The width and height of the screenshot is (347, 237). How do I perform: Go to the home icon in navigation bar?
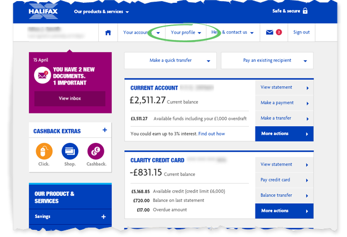[108, 33]
